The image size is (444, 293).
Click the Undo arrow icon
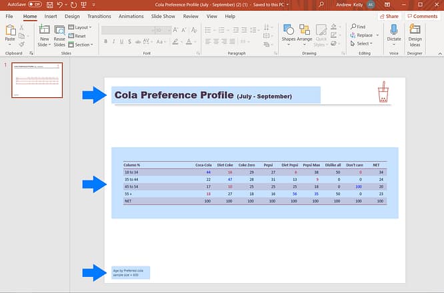click(60, 4)
